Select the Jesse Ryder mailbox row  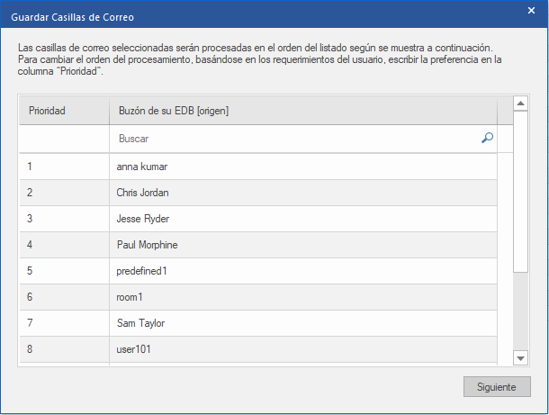pyautogui.click(x=302, y=219)
